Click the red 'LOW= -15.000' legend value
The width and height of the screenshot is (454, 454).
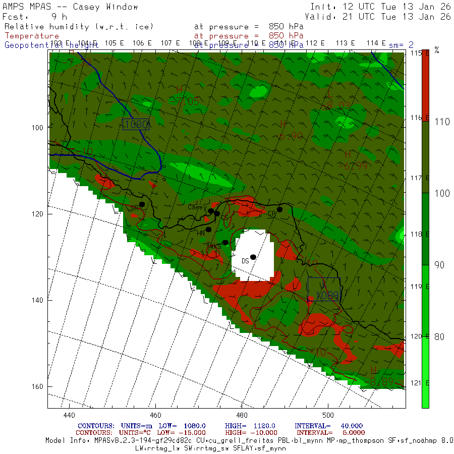(181, 433)
